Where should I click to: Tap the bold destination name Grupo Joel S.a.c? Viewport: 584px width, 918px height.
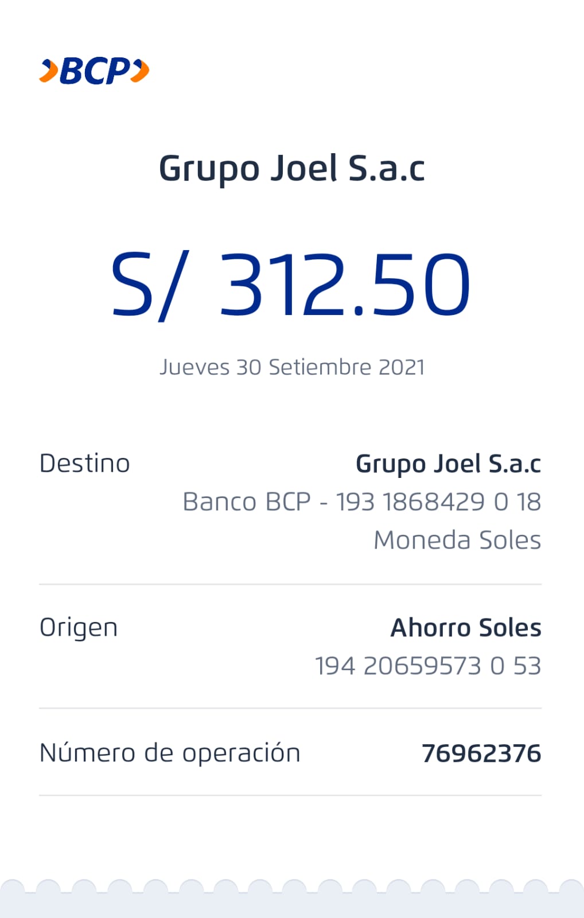tap(448, 464)
